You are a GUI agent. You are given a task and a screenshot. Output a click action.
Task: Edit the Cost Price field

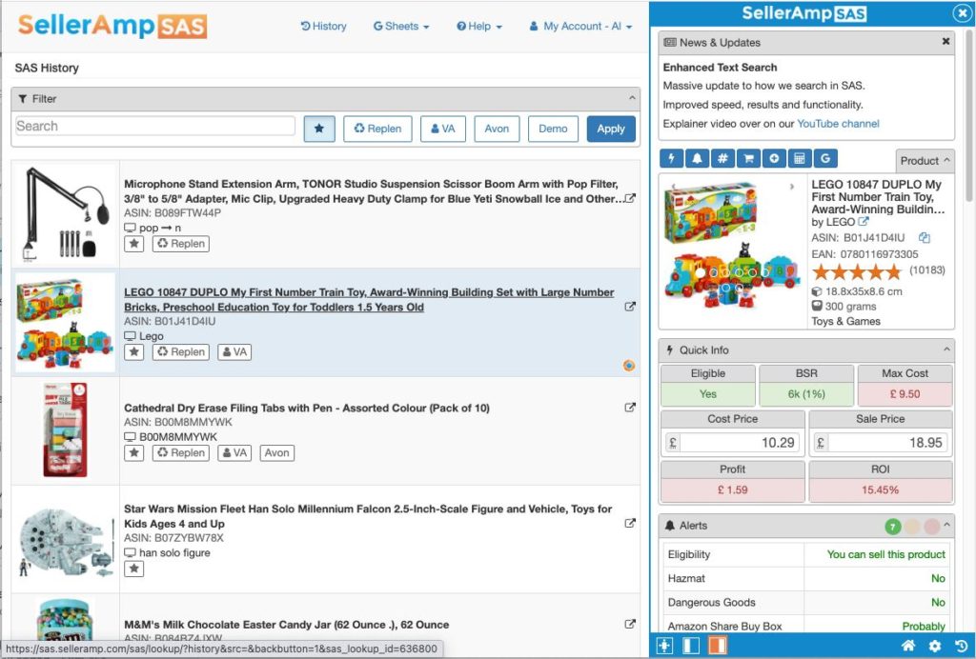click(740, 443)
